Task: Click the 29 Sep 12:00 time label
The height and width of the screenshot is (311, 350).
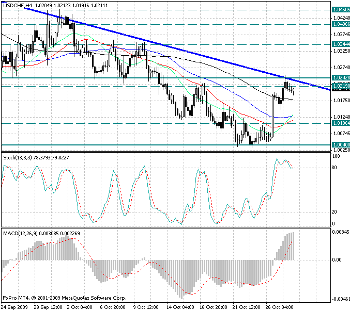Action: [x=48, y=307]
